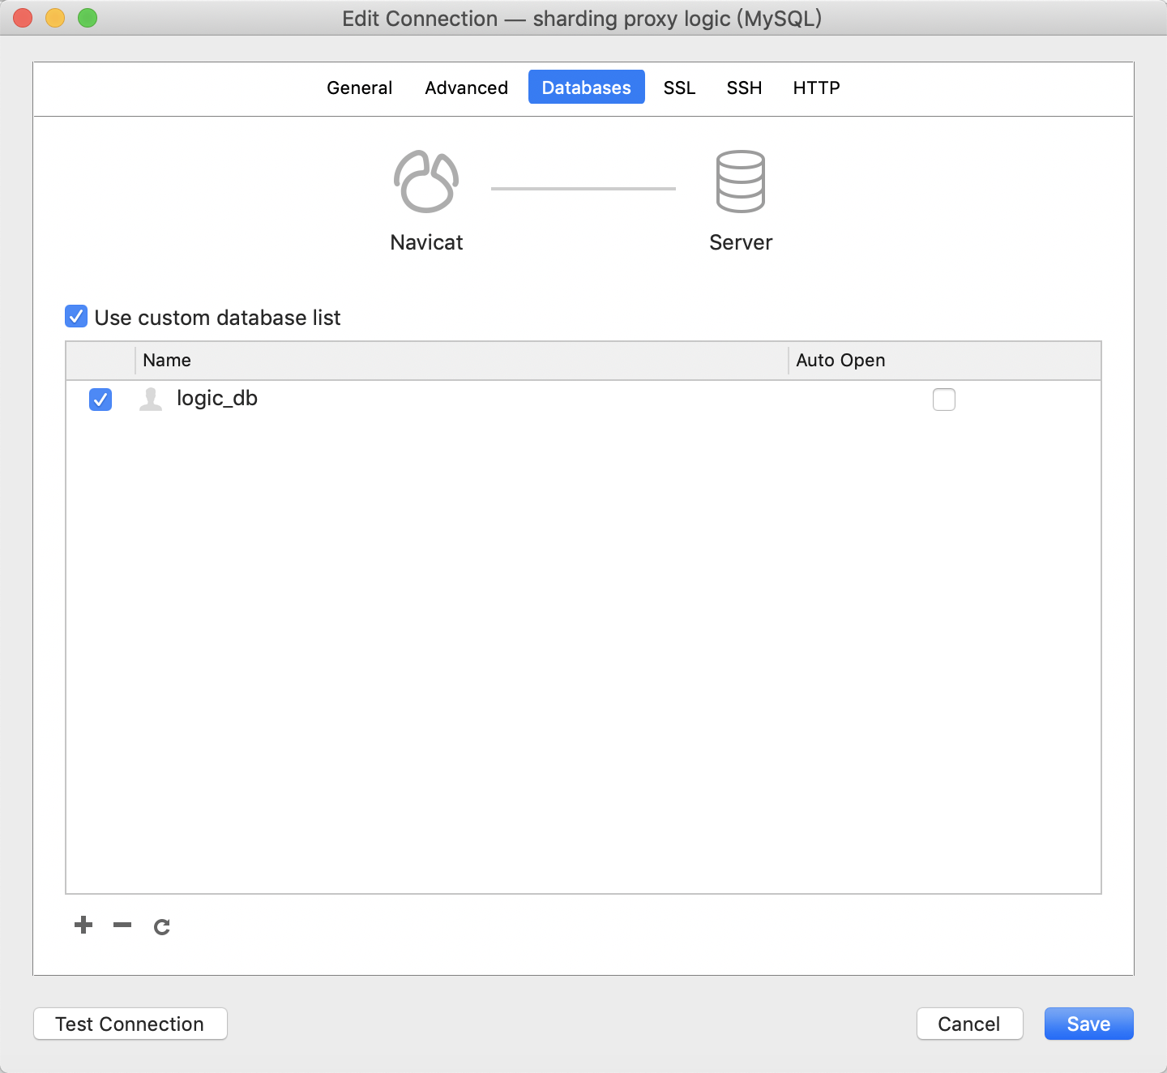Viewport: 1167px width, 1073px height.
Task: Save the connection settings
Action: pos(1088,1024)
